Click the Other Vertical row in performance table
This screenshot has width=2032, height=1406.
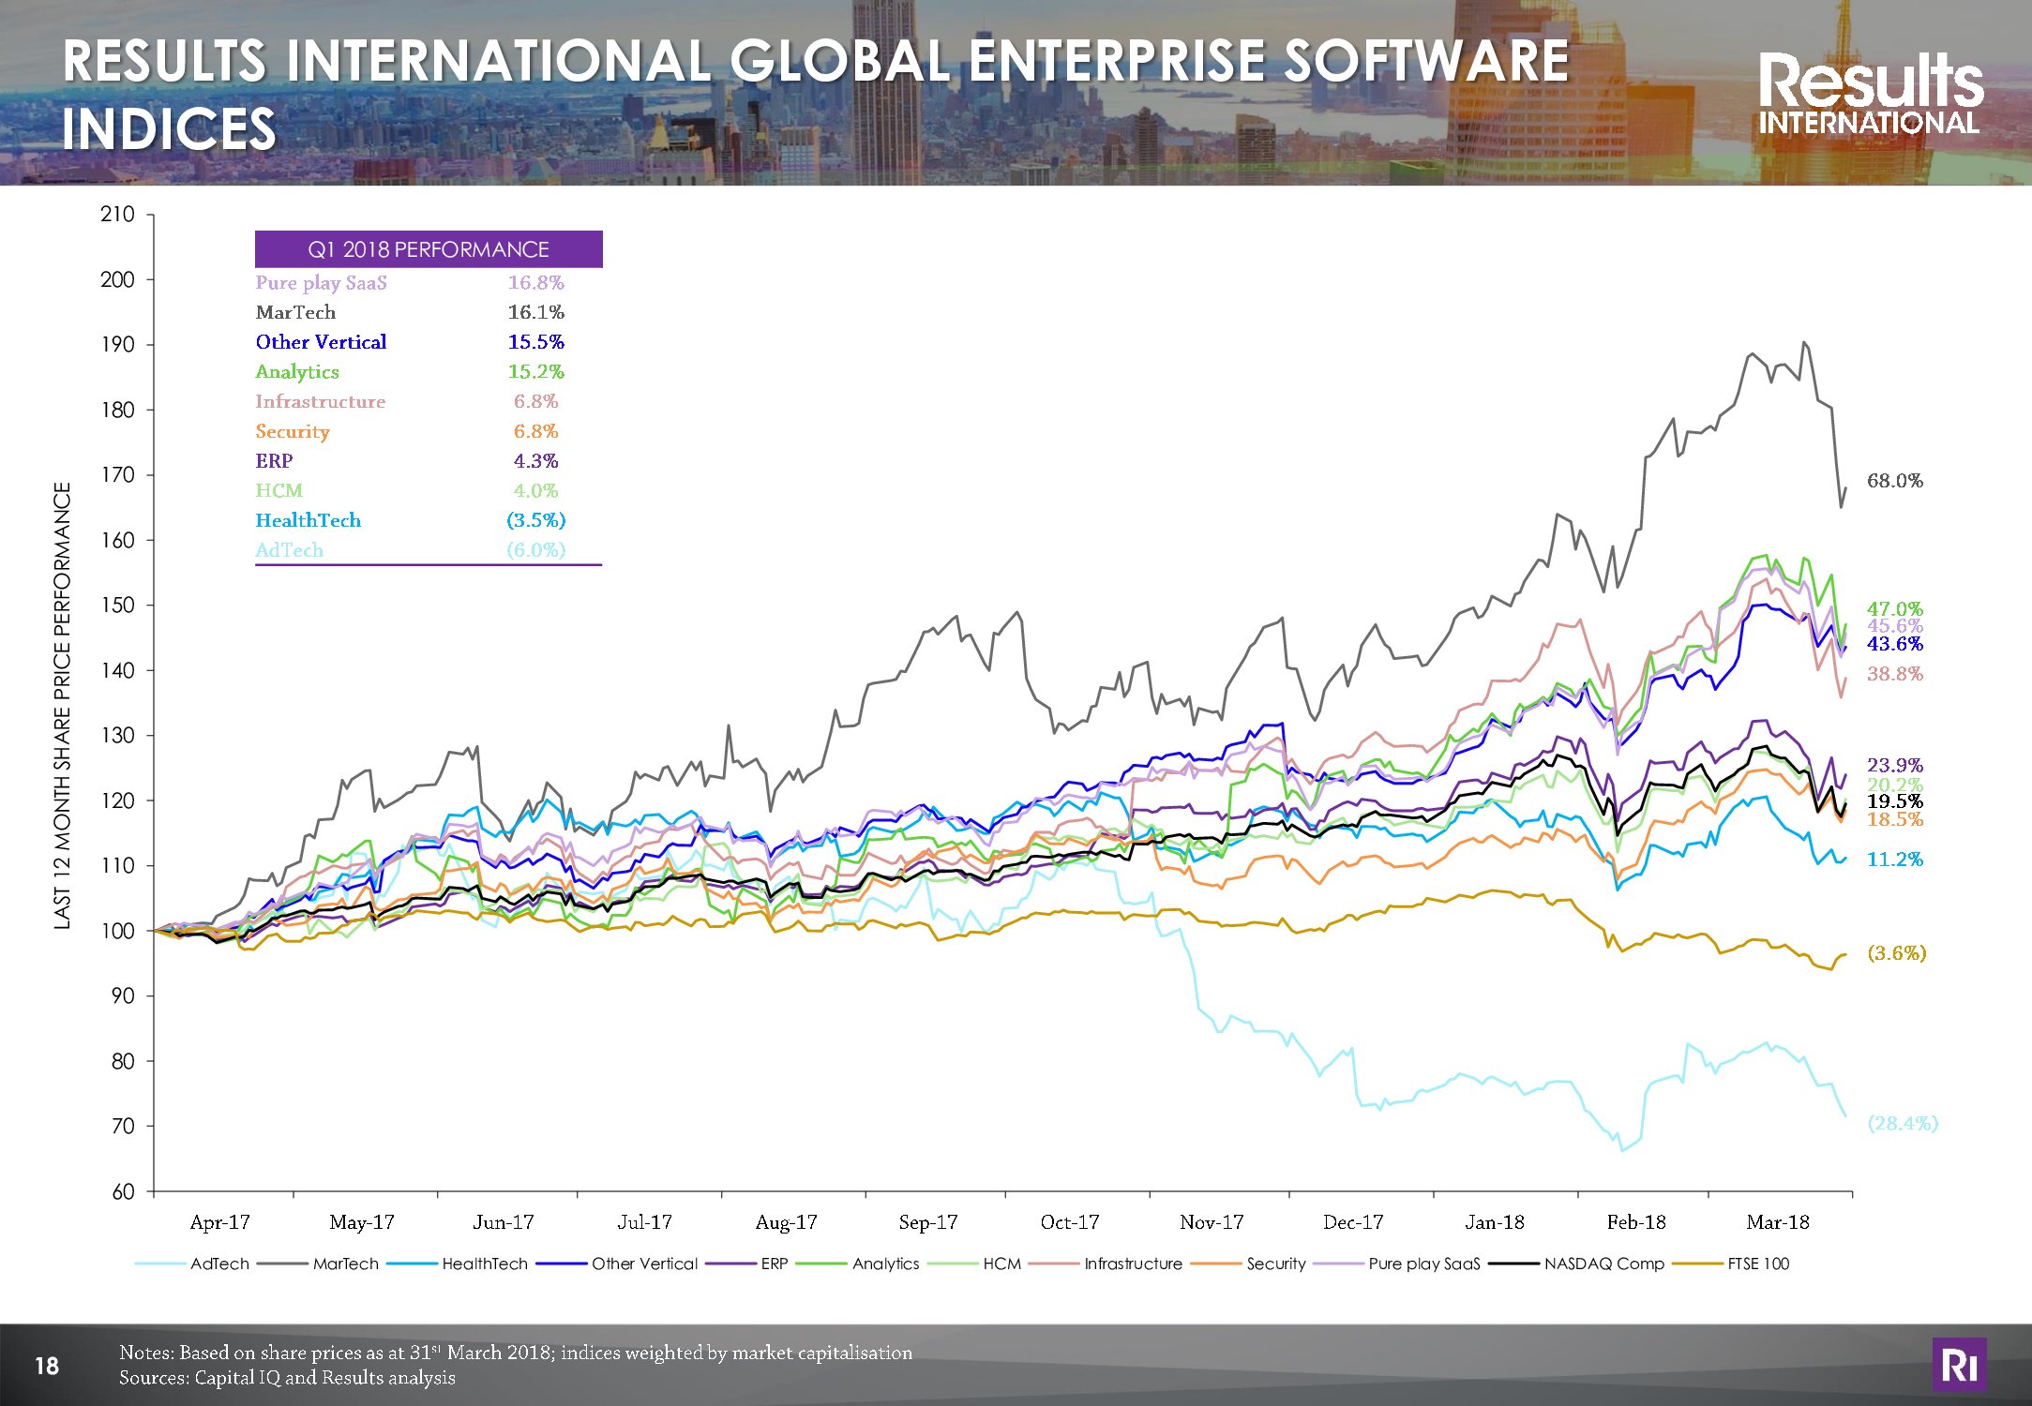coord(322,342)
